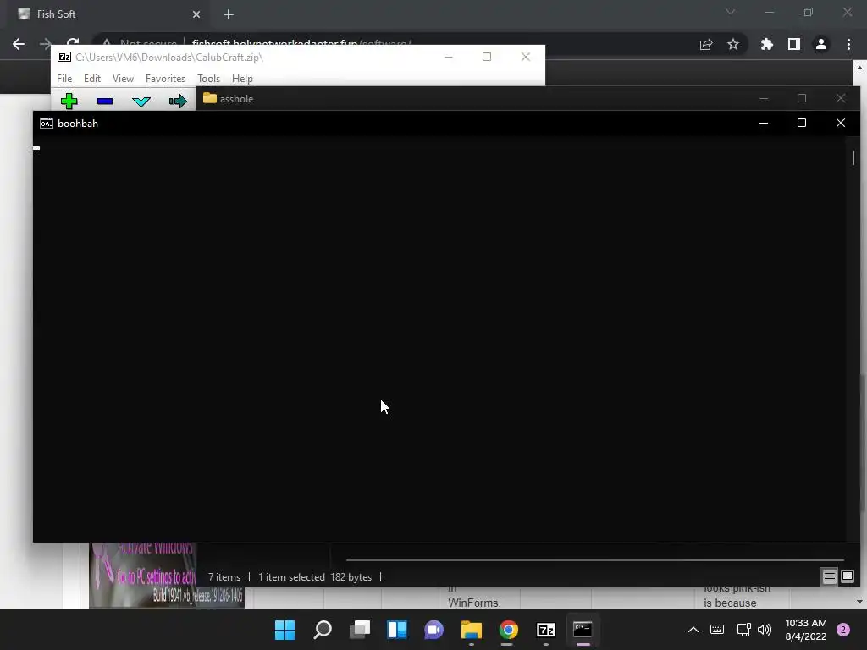Viewport: 867px width, 650px height.
Task: Open a new Chrome tab with plus
Action: click(229, 14)
